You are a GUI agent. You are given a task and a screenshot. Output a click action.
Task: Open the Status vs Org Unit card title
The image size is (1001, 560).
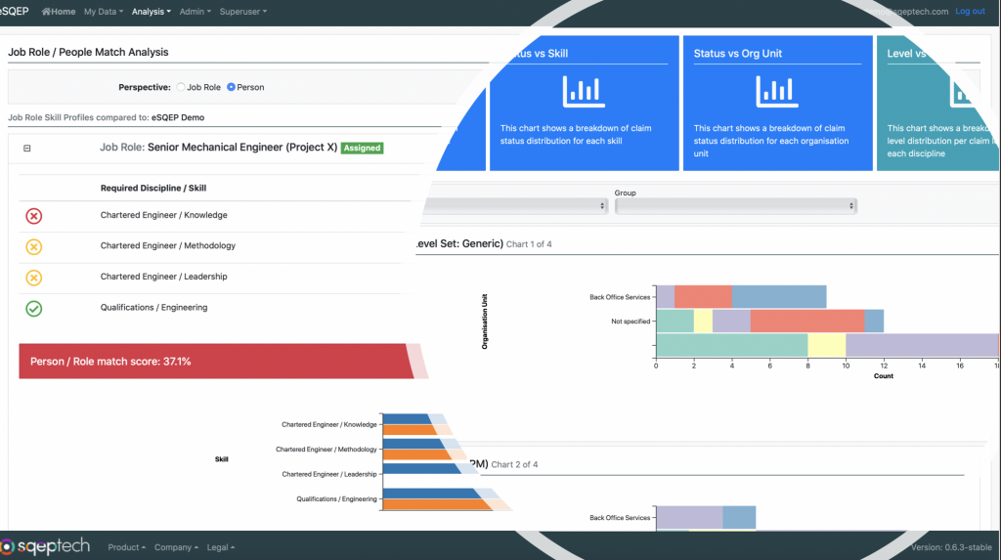tap(737, 54)
